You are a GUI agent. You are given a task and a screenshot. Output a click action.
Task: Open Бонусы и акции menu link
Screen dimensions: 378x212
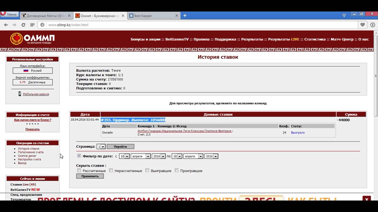pyautogui.click(x=146, y=39)
